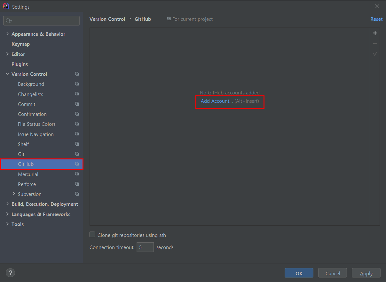
Task: Click project icon beside Subversion row
Action: (x=77, y=194)
